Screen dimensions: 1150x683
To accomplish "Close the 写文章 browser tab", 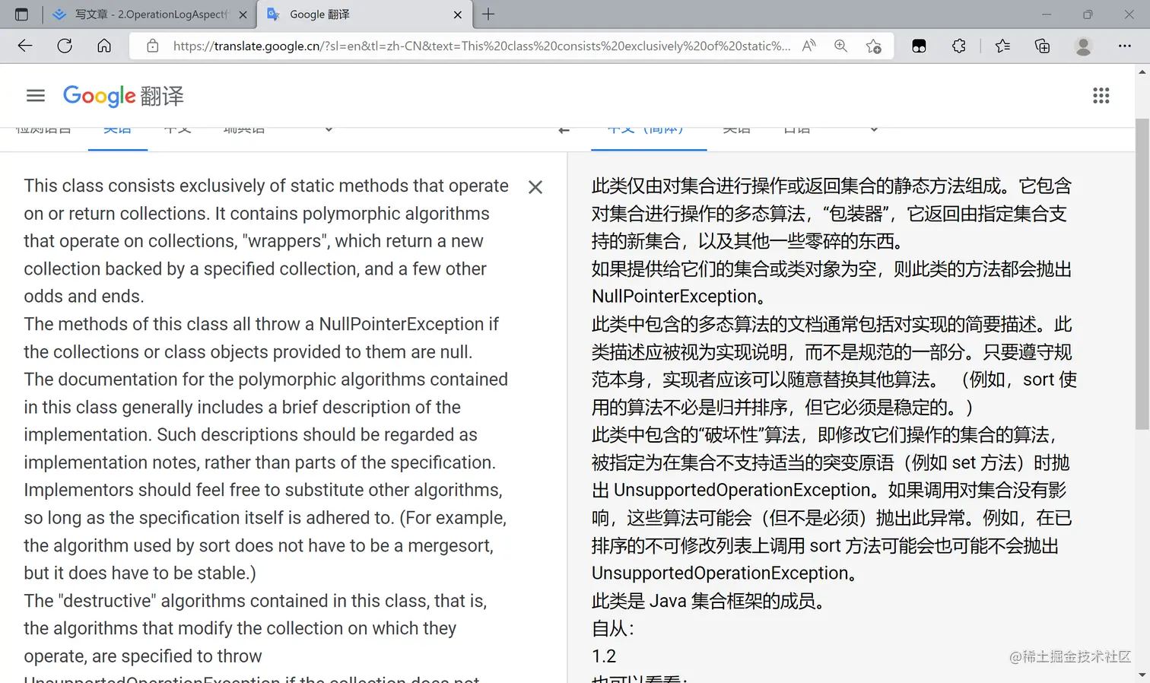I will 243,14.
